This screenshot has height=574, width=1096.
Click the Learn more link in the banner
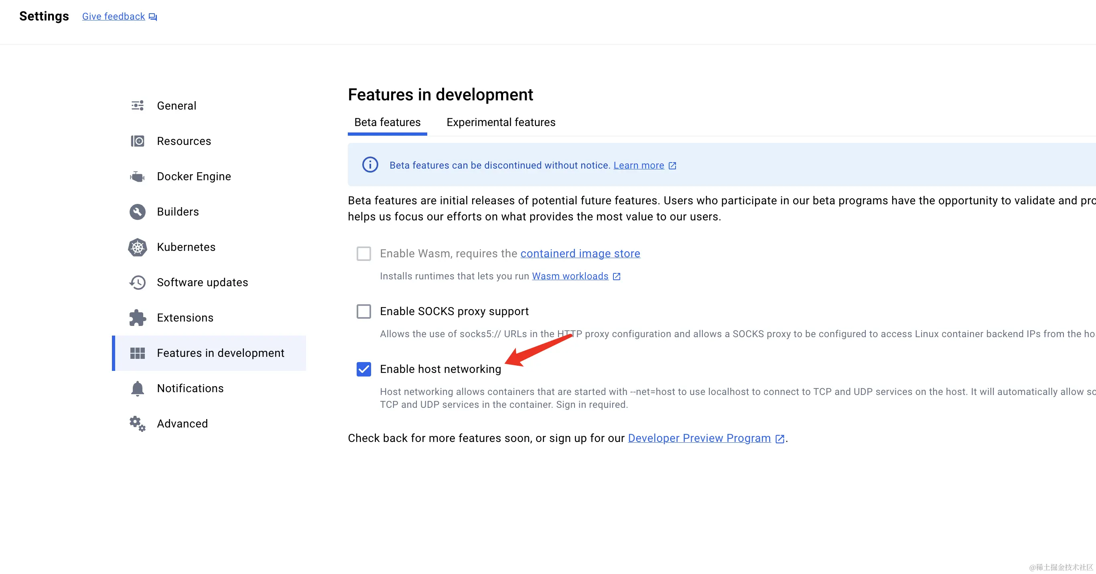(x=638, y=165)
